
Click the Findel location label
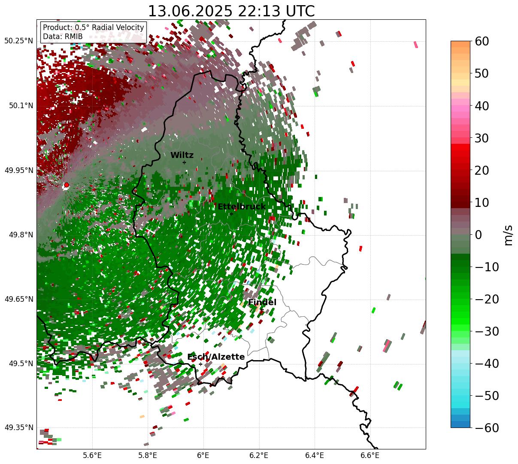(262, 303)
